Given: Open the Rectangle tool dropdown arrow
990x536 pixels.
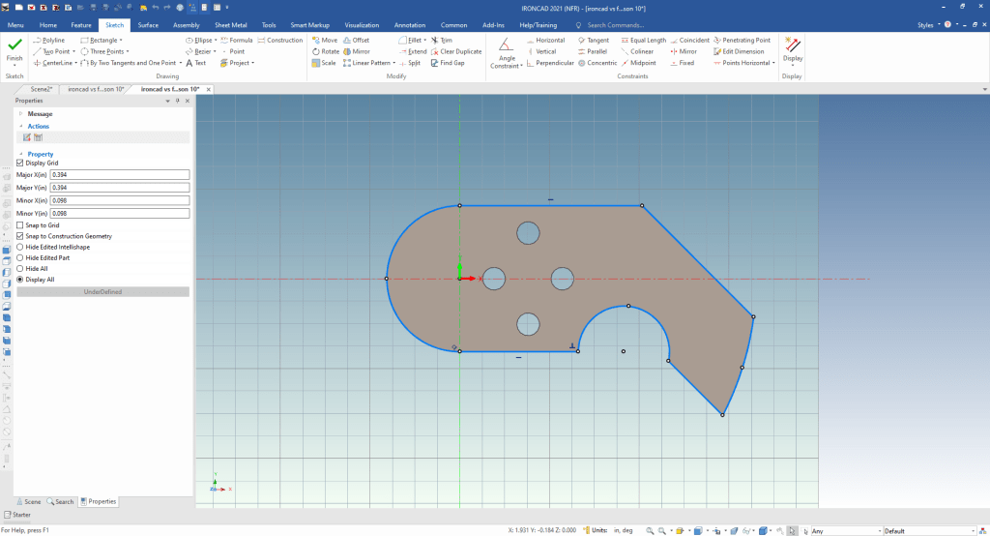Looking at the screenshot, I should 121,41.
